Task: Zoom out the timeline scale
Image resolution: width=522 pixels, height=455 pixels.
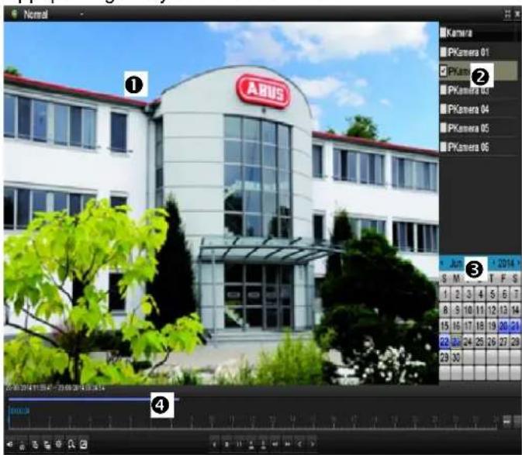Action: (506, 421)
